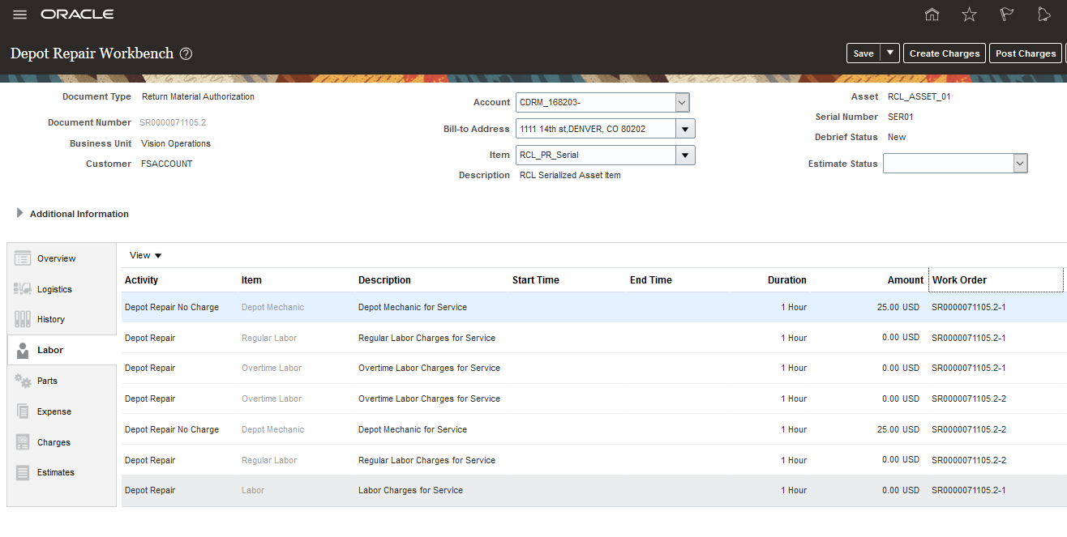The image size is (1067, 537).
Task: Click the Duration column header
Action: pos(787,280)
